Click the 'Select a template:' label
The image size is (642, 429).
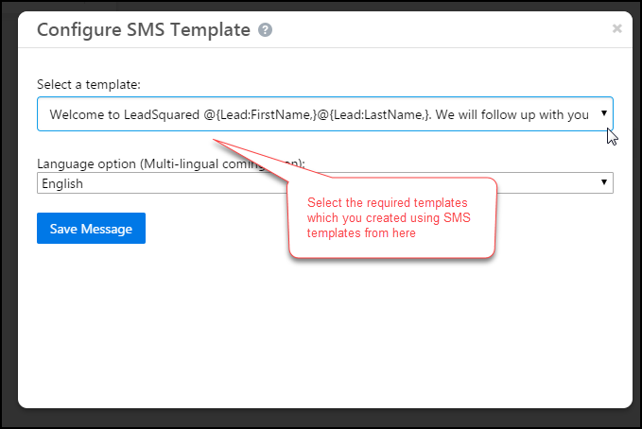[x=89, y=84]
